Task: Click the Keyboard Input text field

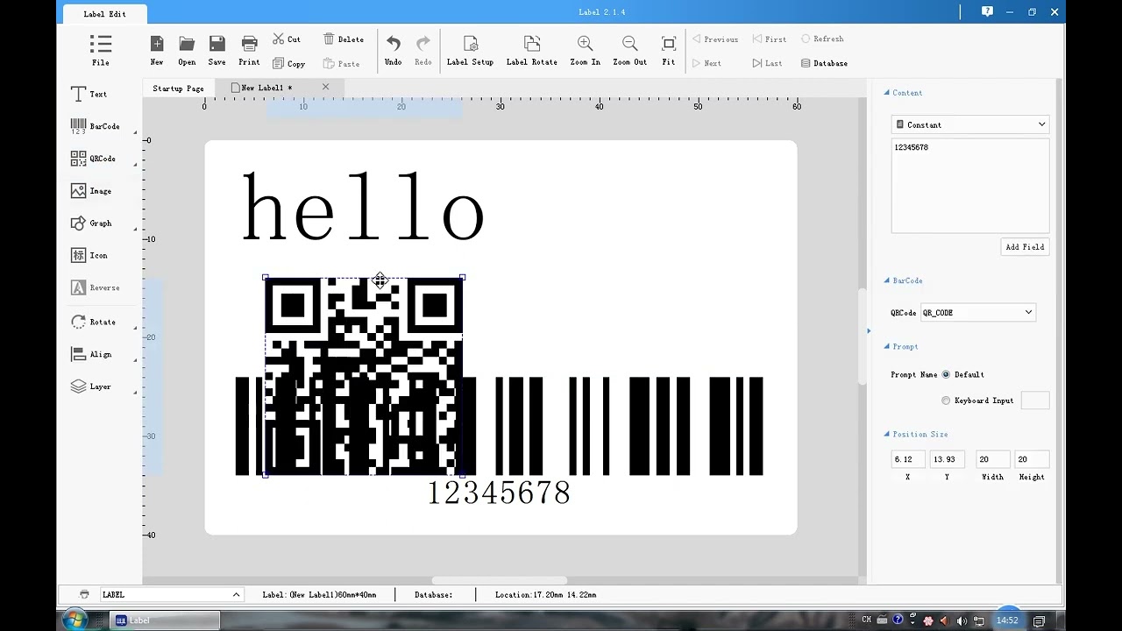Action: point(1035,401)
